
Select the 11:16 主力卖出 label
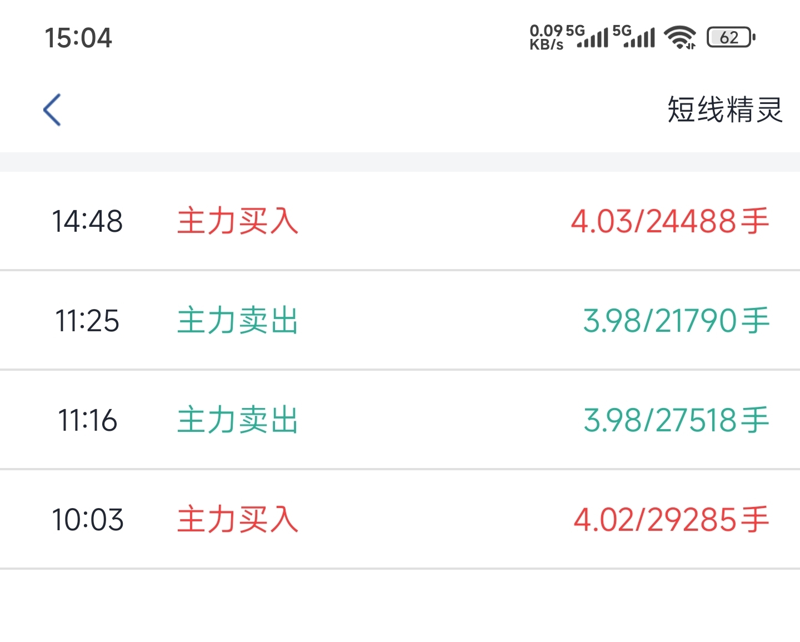[238, 420]
